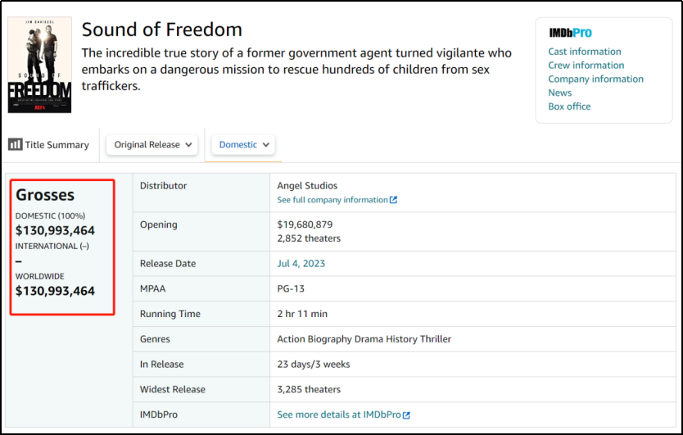Click the Grosses heading in summary panel
The width and height of the screenshot is (683, 435).
point(45,195)
